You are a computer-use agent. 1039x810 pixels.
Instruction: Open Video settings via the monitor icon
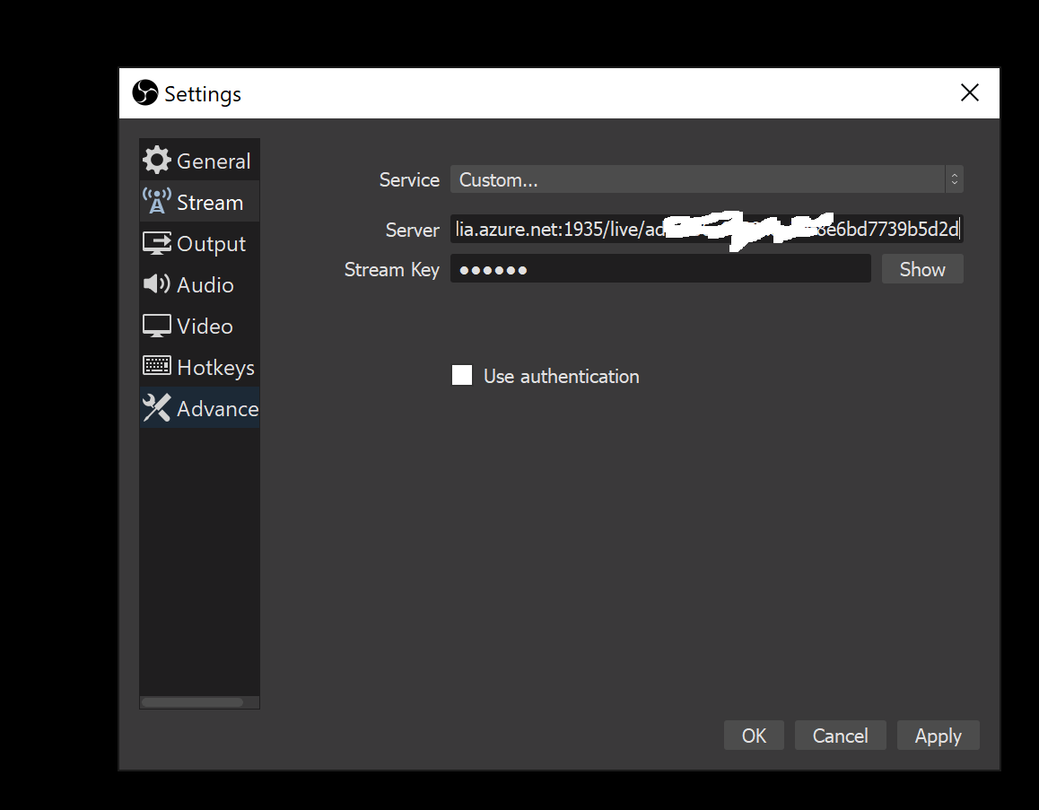157,326
